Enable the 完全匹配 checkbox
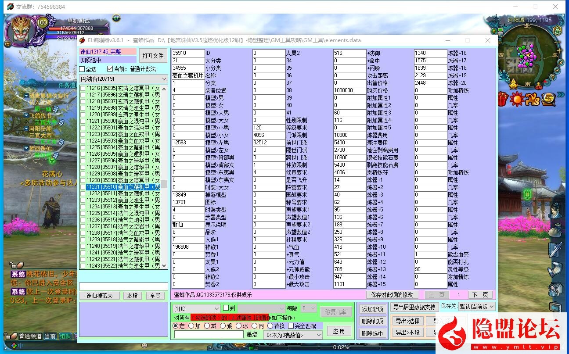This screenshot has height=354, width=569. pos(291,326)
